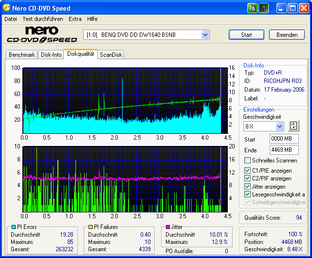Image resolution: width=312 pixels, height=258 pixels.
Task: Click the yellow PI Failures color swatch
Action: pos(91,227)
